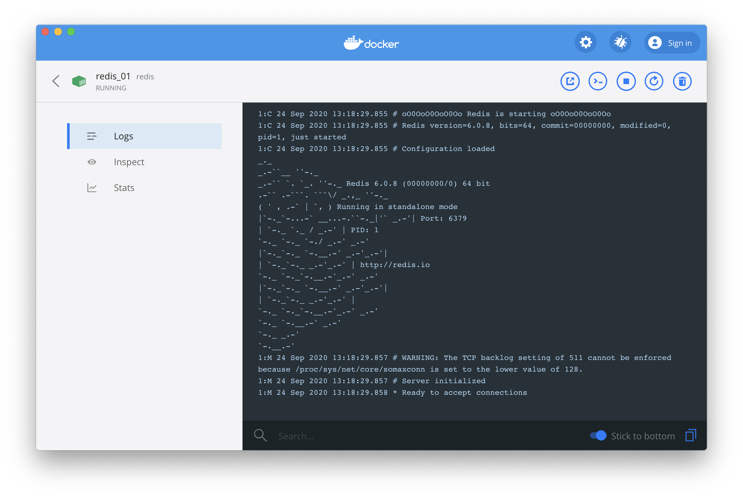Open the troubleshoot bug icon

click(620, 43)
